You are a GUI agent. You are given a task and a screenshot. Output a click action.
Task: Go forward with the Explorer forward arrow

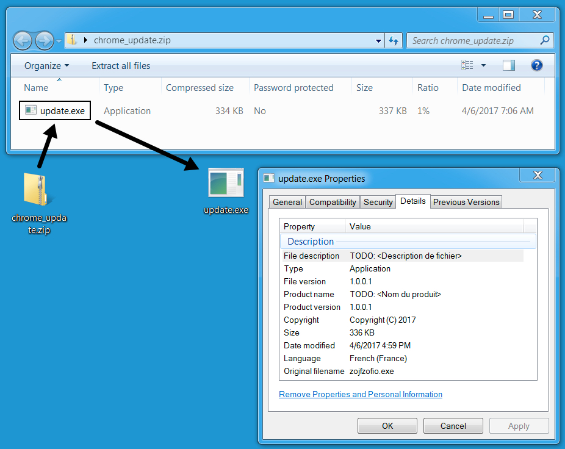[x=45, y=40]
